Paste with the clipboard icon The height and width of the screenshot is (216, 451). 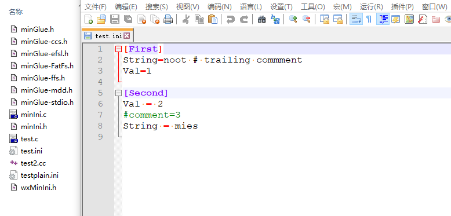[213, 19]
